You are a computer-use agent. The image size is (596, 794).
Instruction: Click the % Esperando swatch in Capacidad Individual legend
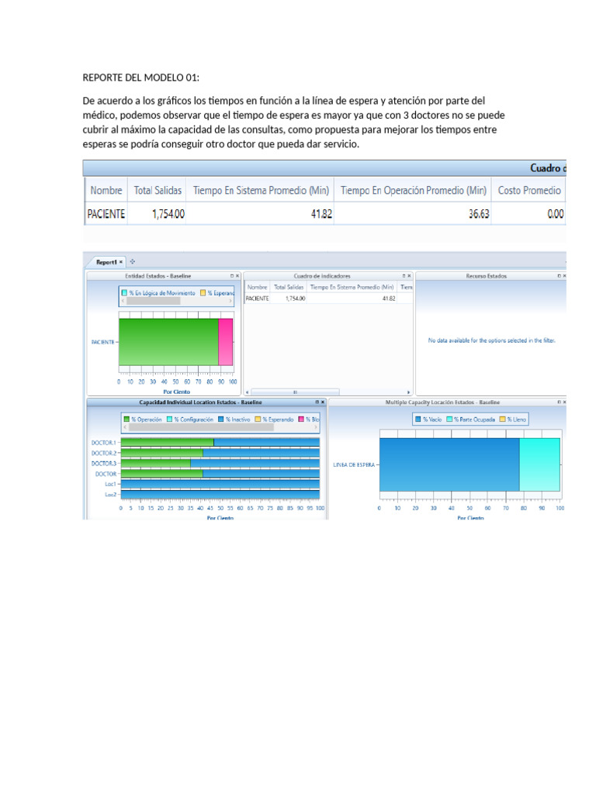click(258, 419)
